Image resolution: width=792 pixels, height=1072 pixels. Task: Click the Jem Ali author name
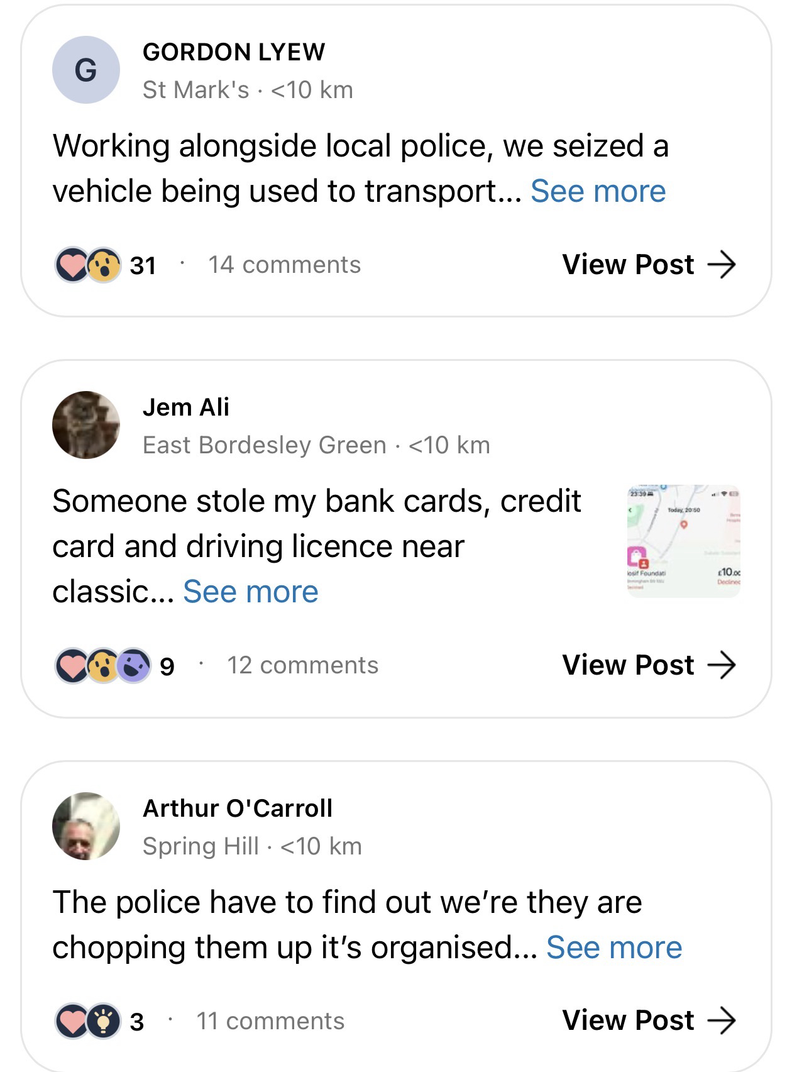(186, 407)
